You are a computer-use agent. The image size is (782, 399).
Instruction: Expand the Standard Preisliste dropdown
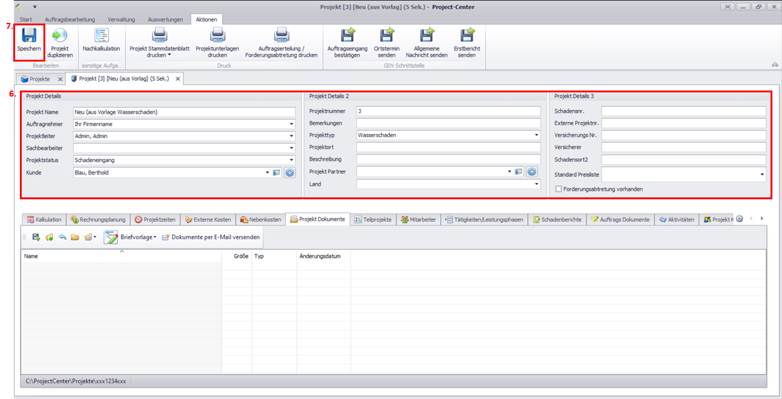761,174
